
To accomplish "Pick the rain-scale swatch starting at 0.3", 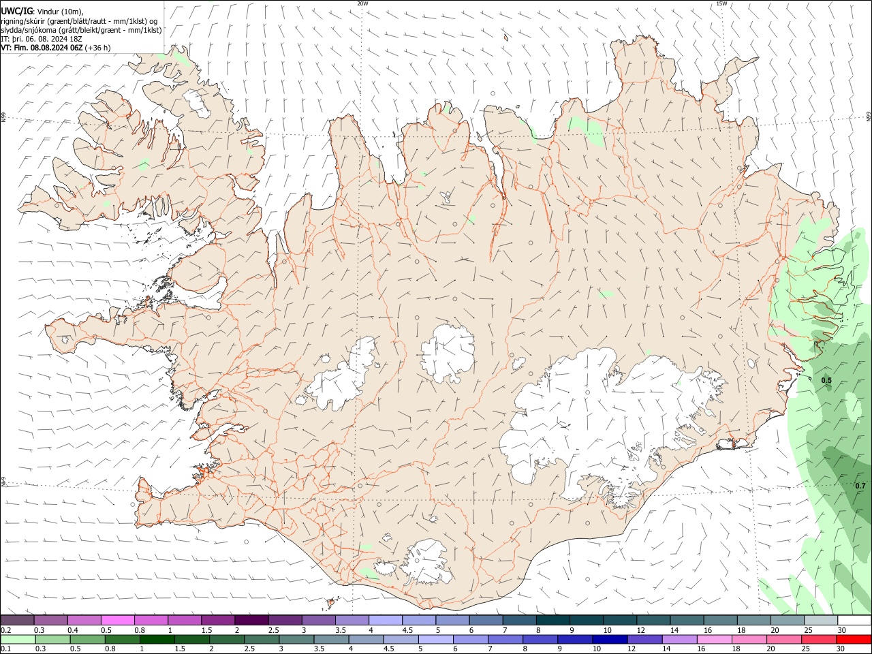I will click(52, 640).
